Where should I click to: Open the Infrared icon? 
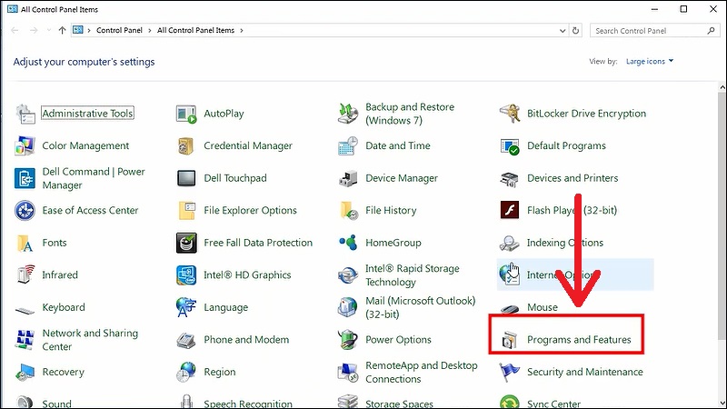(x=25, y=274)
